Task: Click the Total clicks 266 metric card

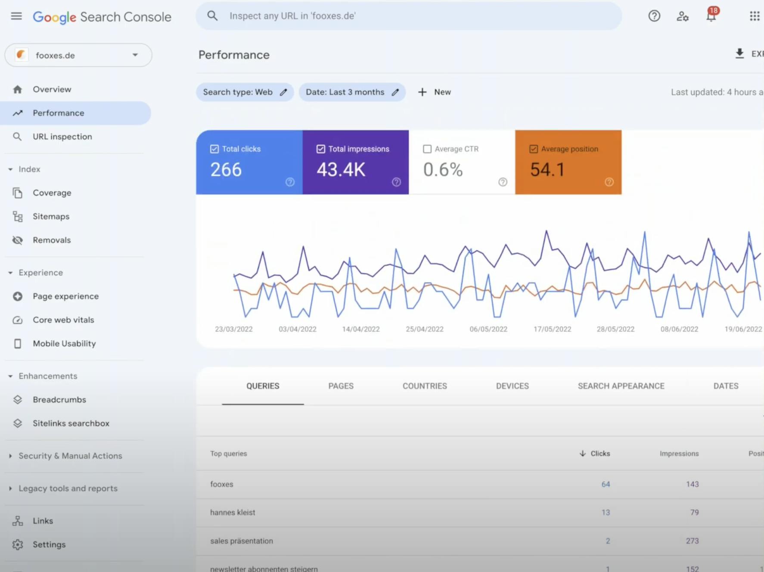Action: [x=249, y=162]
